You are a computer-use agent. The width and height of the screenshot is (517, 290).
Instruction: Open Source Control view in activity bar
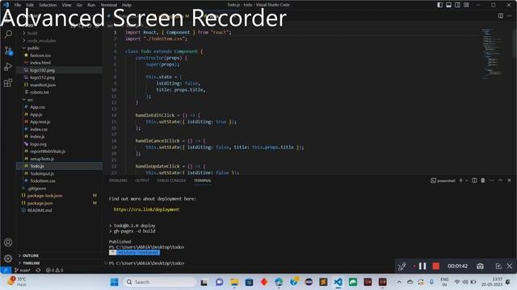pyautogui.click(x=8, y=51)
